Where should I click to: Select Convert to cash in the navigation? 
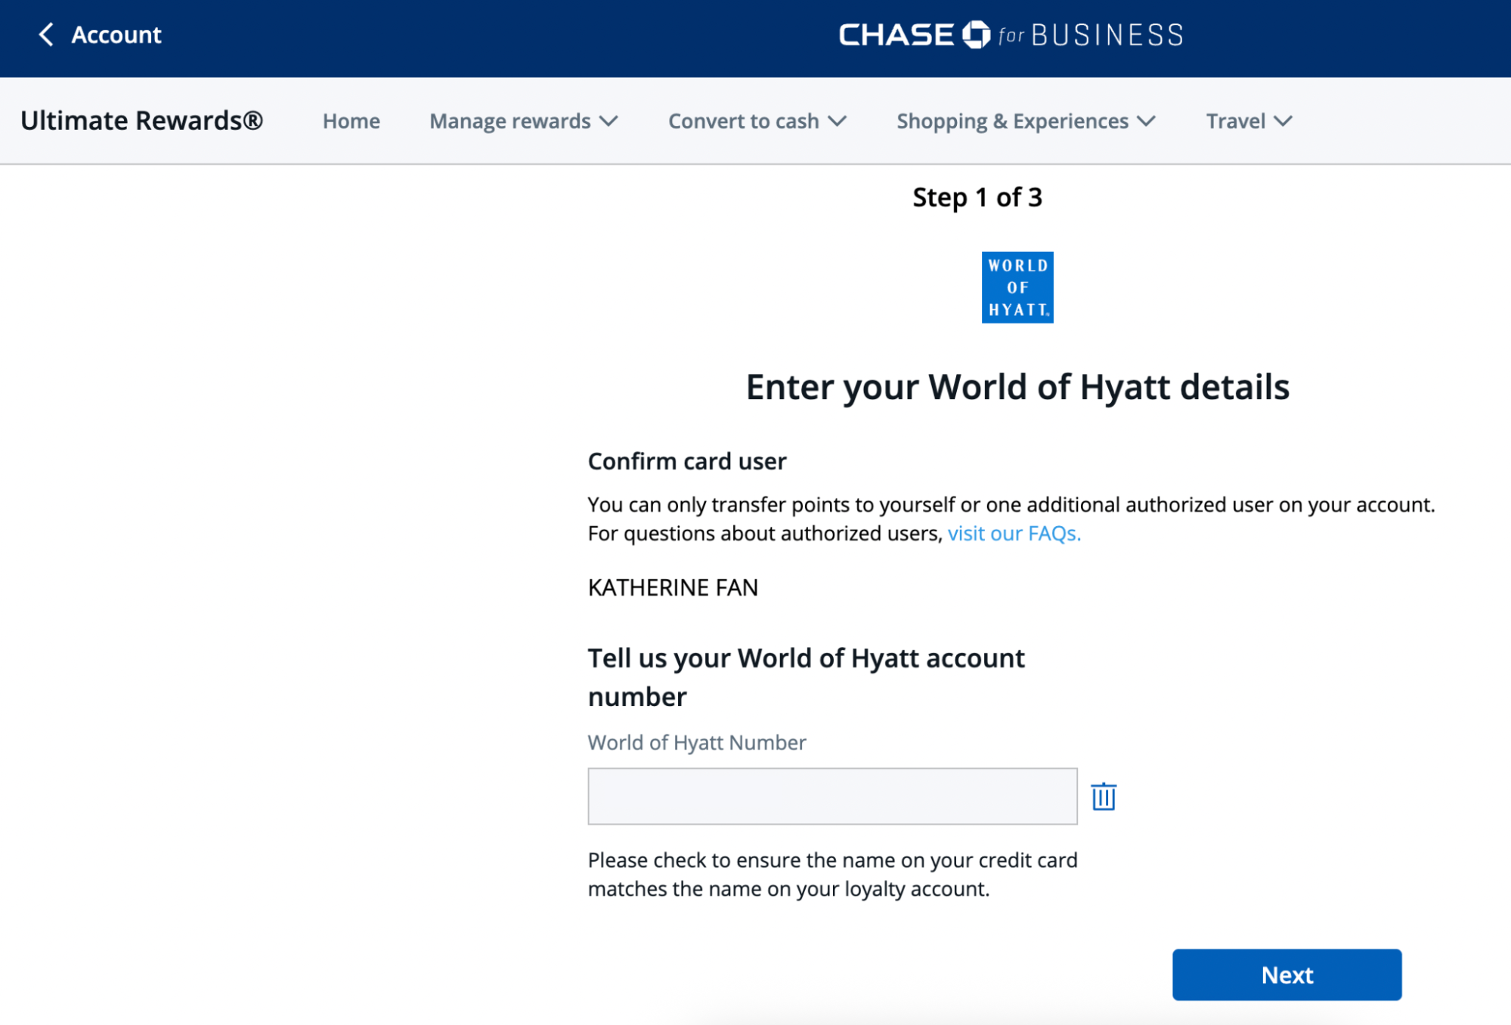tap(742, 121)
